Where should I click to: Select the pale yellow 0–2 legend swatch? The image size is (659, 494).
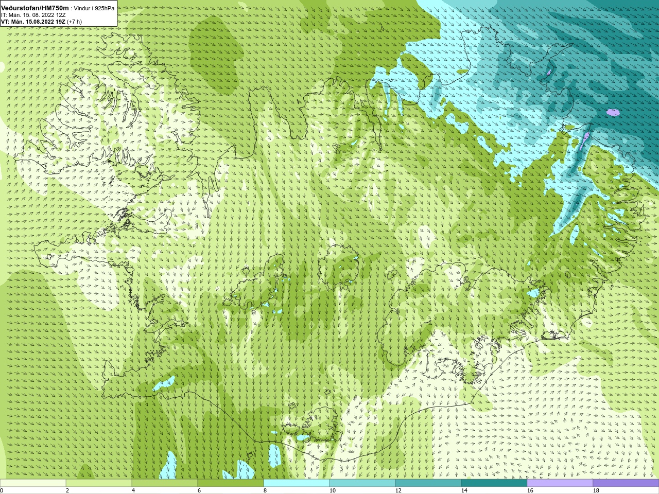pos(33,483)
